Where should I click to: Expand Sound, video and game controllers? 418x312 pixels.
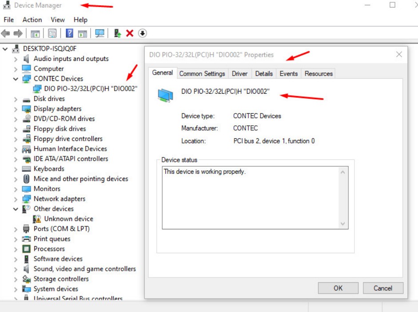[16, 269]
